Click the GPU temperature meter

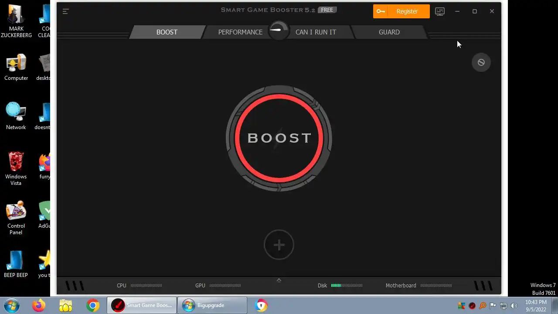pyautogui.click(x=225, y=286)
